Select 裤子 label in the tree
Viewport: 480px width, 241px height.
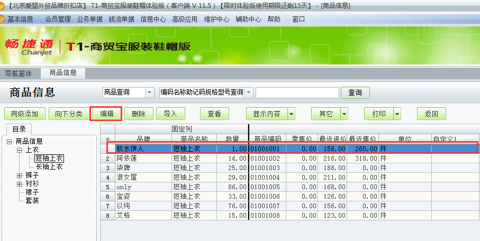[x=32, y=175]
